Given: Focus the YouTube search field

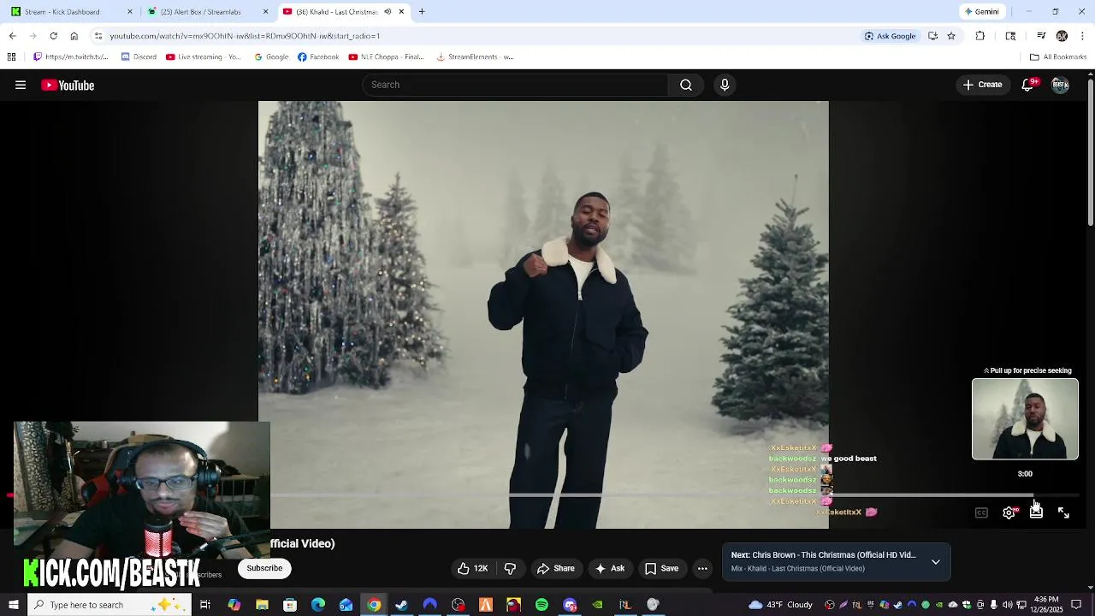Looking at the screenshot, I should click(515, 85).
